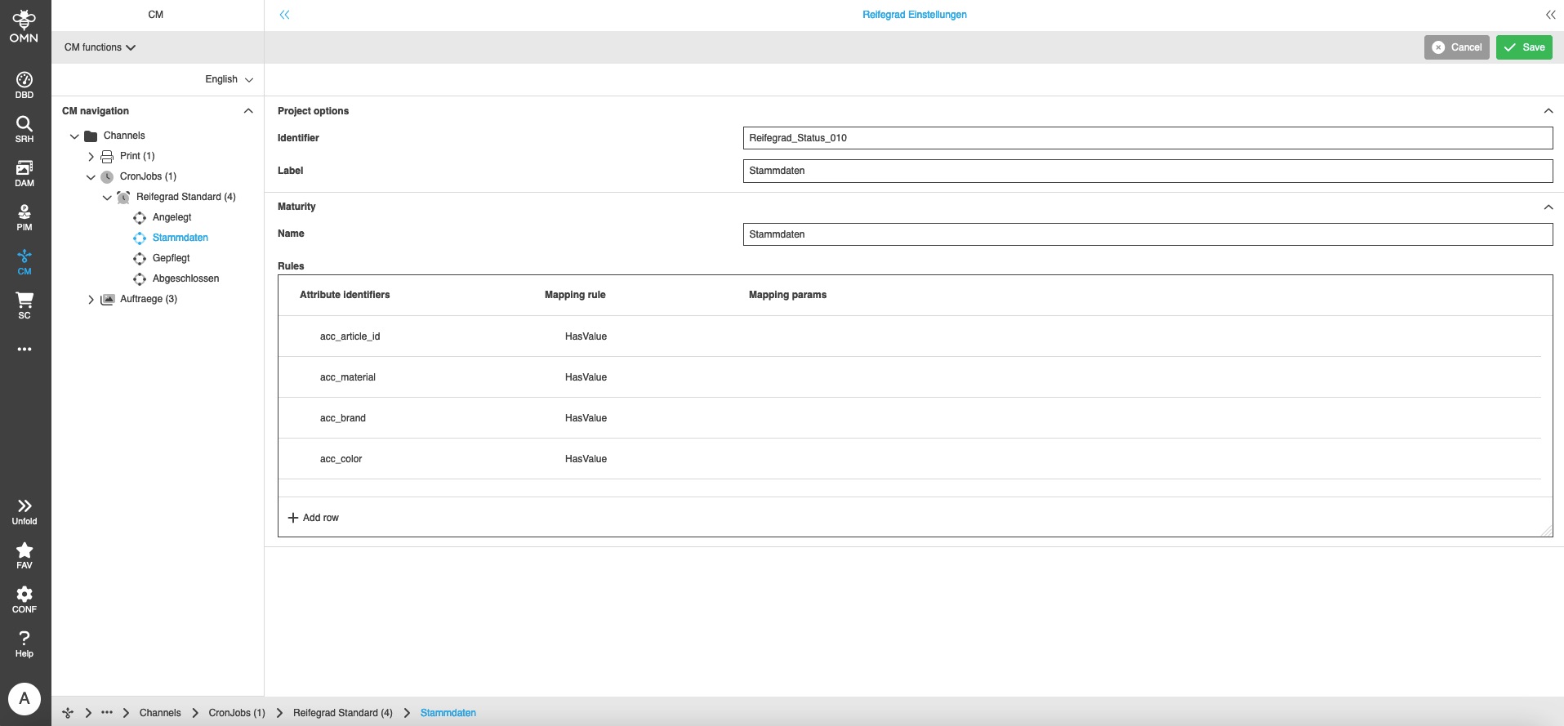Open CM functions dropdown
The height and width of the screenshot is (726, 1564).
click(100, 47)
